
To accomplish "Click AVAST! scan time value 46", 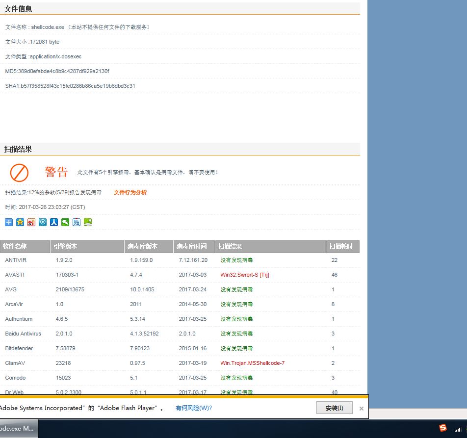I will point(335,275).
